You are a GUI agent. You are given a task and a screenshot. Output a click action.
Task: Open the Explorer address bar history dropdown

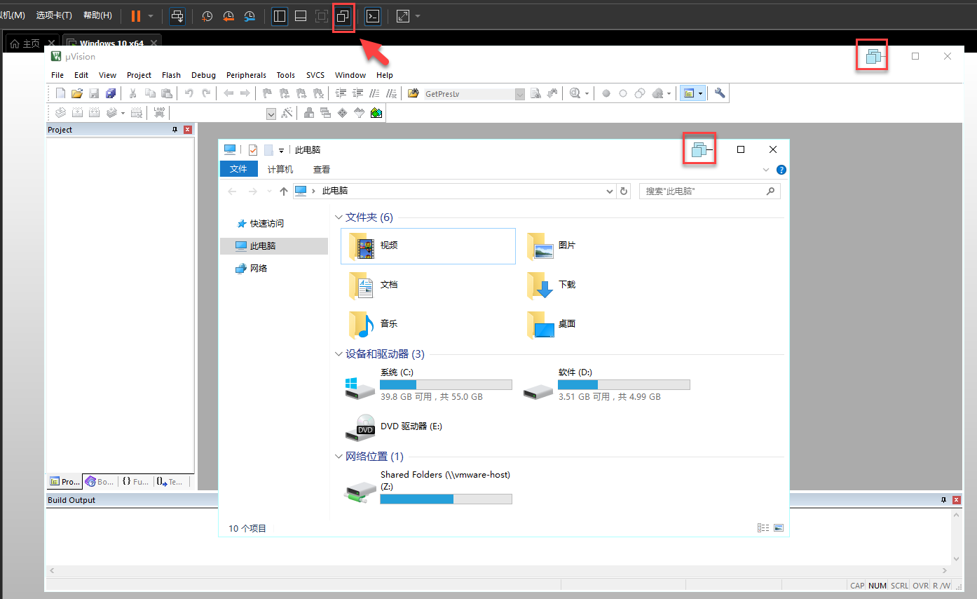610,191
